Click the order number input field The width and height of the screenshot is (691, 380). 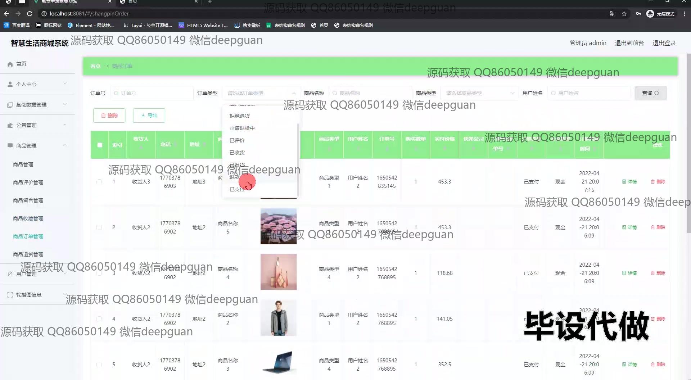[x=152, y=93]
